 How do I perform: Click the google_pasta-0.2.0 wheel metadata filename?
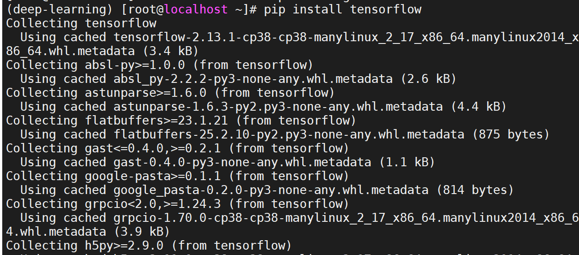pyautogui.click(x=271, y=190)
